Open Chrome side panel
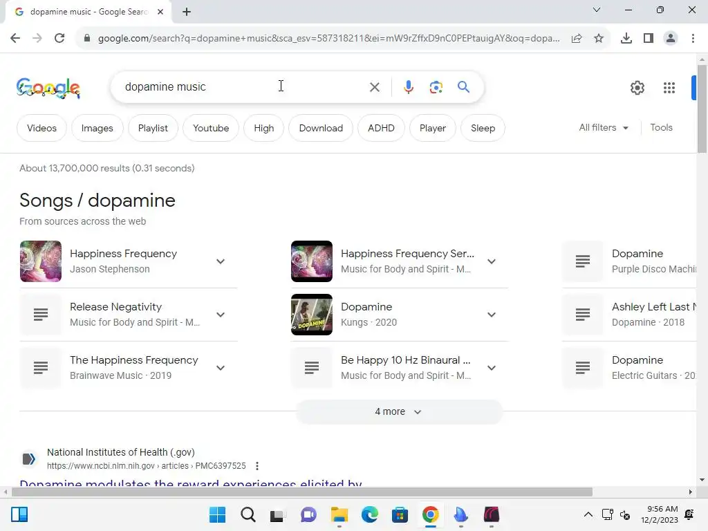The image size is (708, 531). coord(649,39)
